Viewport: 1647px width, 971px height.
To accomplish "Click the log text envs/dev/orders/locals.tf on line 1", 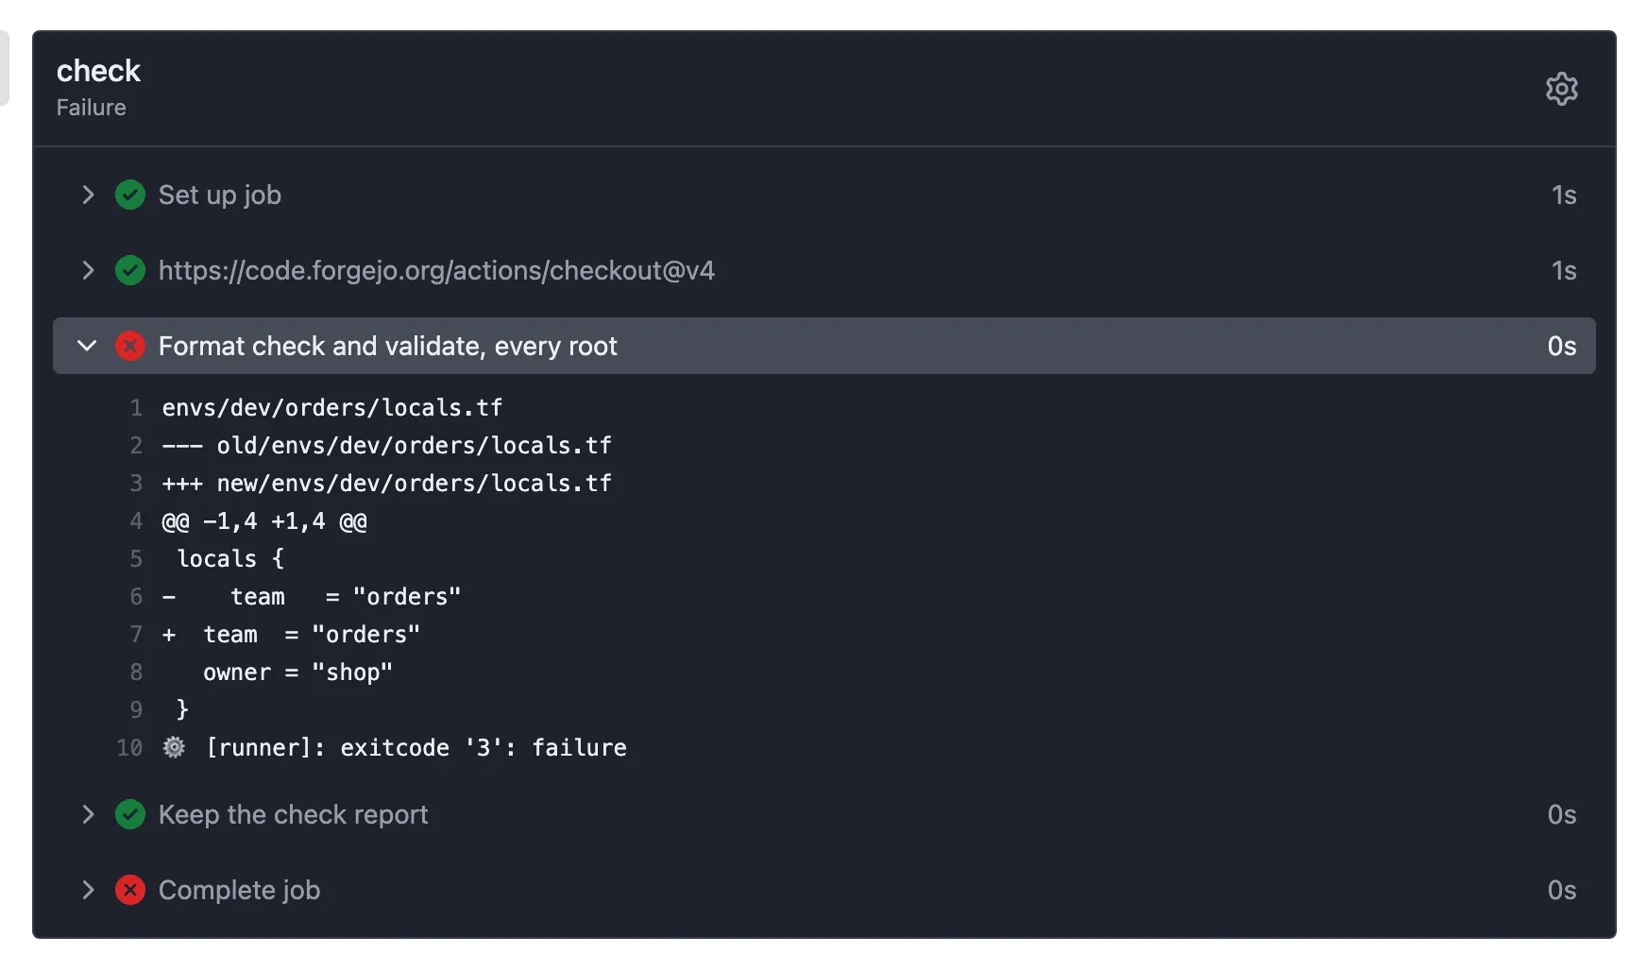I will coord(332,407).
